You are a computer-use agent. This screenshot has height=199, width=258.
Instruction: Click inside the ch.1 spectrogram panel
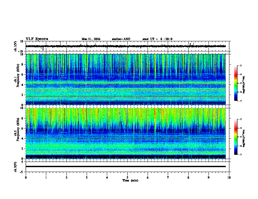pos(126,79)
